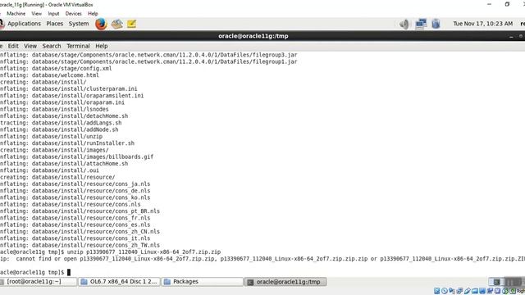Viewport: 525px width, 295px height.
Task: Open the Terminal menu in terminal window
Action: click(78, 46)
